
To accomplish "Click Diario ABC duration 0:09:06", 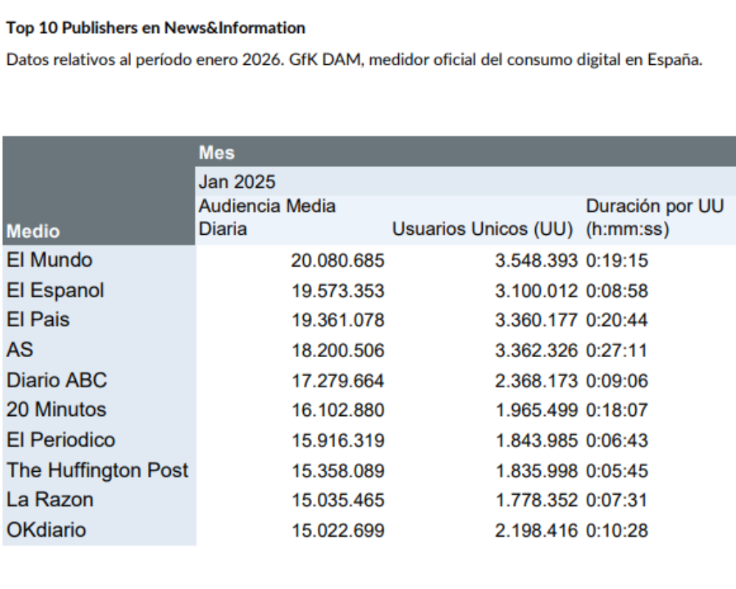I will (x=618, y=381).
